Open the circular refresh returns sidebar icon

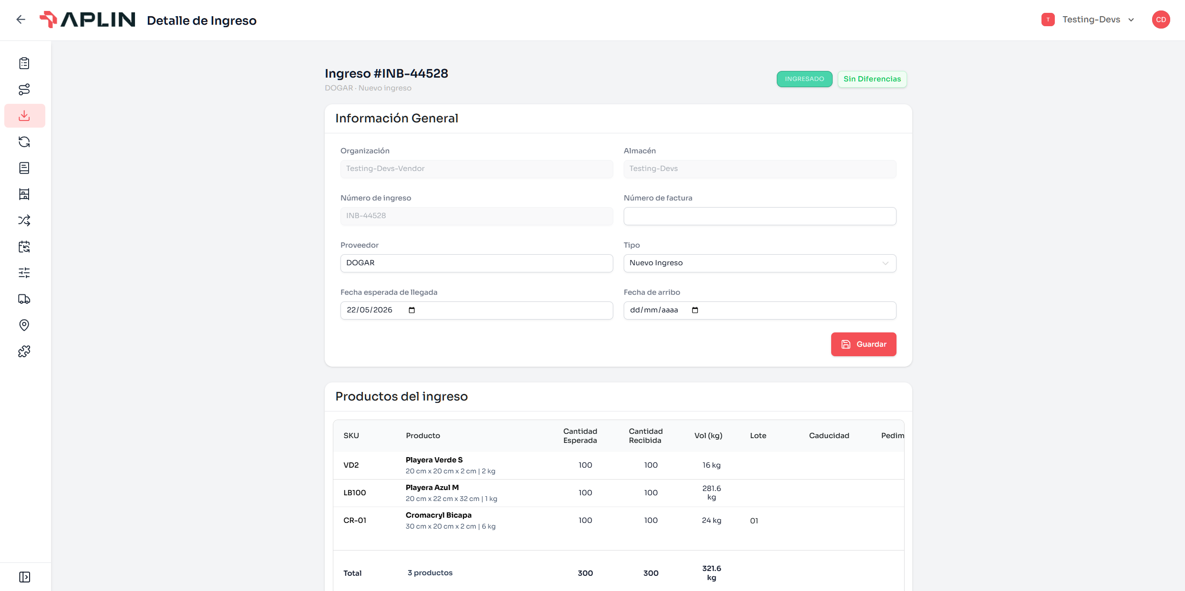pos(24,142)
